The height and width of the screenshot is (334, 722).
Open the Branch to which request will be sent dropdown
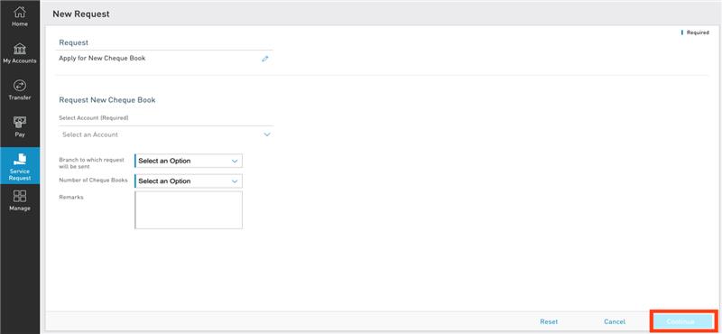click(x=189, y=161)
